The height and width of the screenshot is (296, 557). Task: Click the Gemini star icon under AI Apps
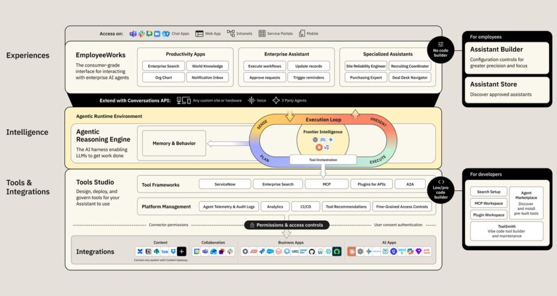pyautogui.click(x=368, y=252)
